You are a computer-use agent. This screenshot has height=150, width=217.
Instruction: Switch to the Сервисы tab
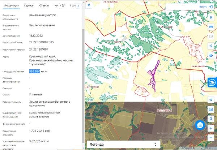[29, 5]
